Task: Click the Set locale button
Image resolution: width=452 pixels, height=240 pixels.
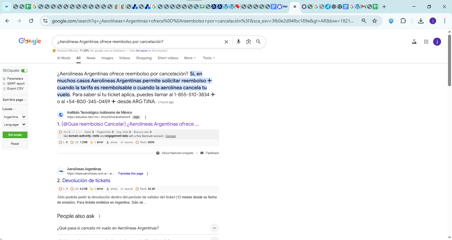Action: (15, 135)
